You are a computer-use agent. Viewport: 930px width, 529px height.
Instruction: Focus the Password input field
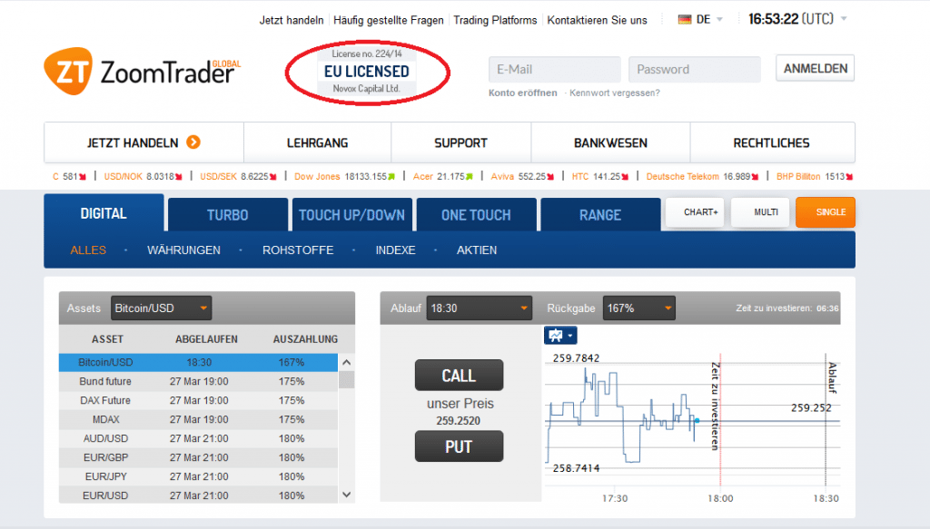click(695, 69)
